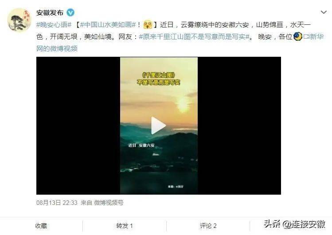Open the 评论 2 tab

[208, 226]
